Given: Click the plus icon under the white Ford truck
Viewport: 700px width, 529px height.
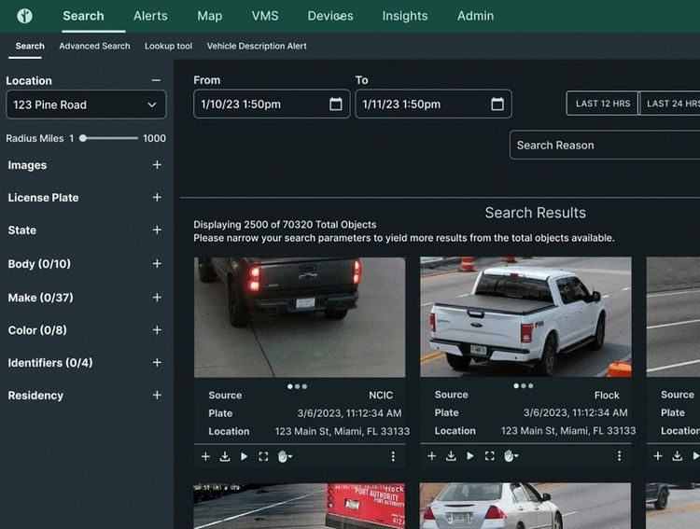Looking at the screenshot, I should click(x=431, y=456).
